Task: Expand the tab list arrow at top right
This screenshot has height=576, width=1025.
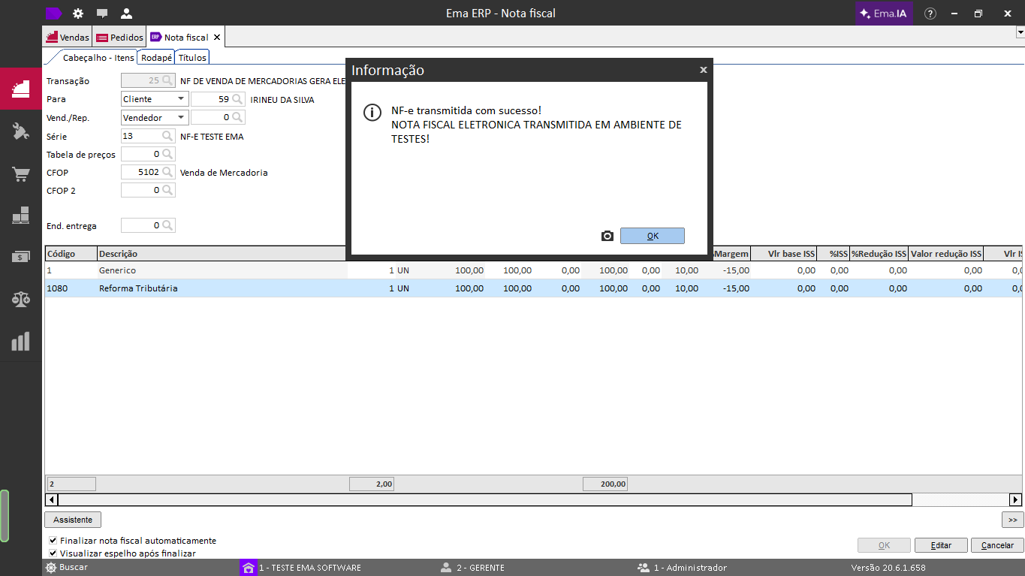Action: click(x=1020, y=33)
